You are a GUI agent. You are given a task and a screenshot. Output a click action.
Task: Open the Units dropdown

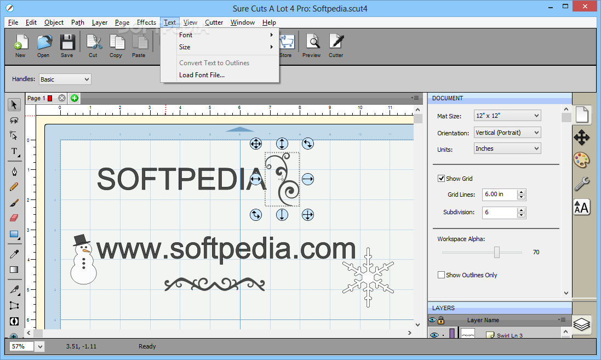pyautogui.click(x=507, y=148)
